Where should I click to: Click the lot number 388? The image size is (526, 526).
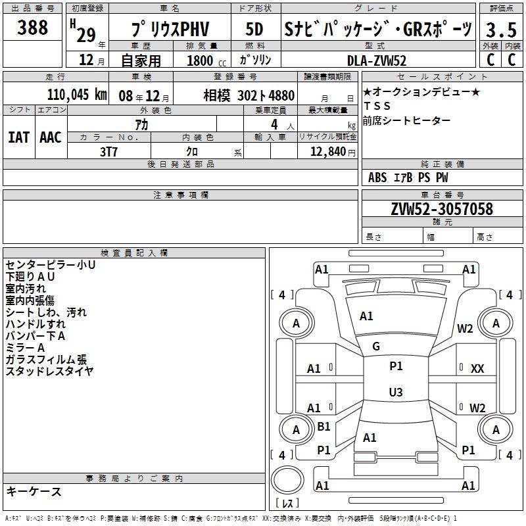click(x=32, y=27)
